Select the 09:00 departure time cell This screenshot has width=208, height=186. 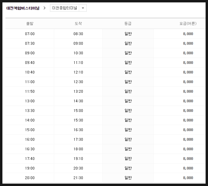point(30,53)
